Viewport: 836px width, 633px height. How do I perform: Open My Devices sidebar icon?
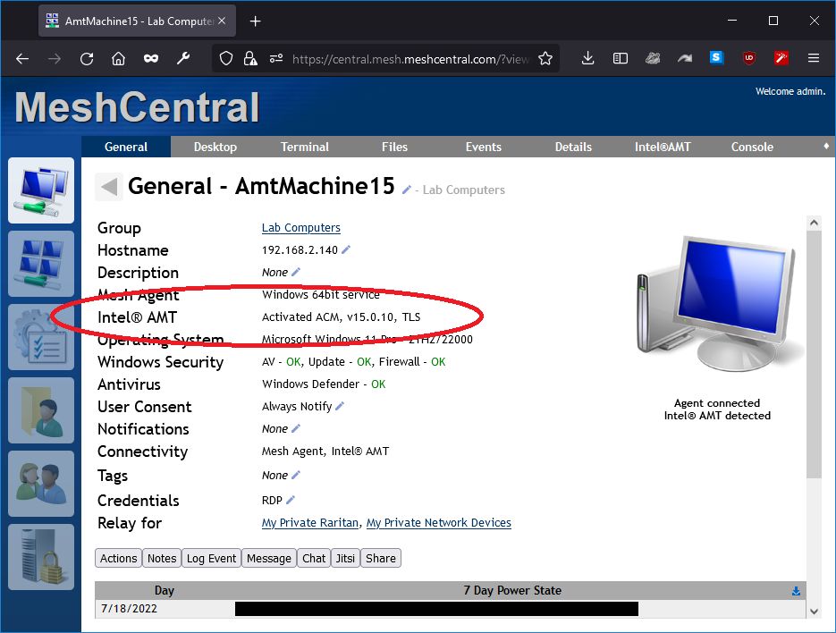pyautogui.click(x=41, y=190)
